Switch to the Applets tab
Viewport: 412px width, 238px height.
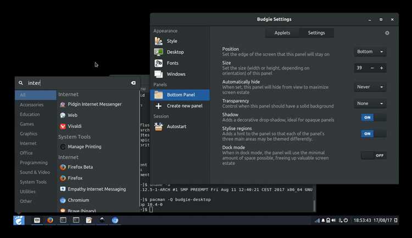[x=282, y=33]
